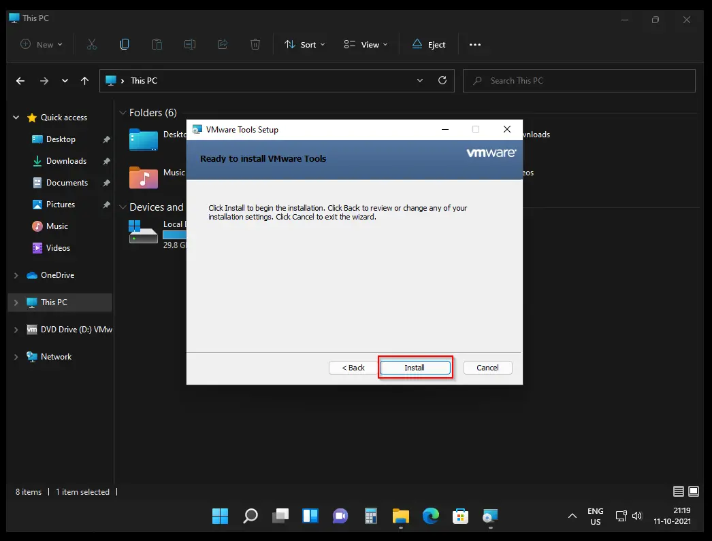Collapse the Devices and drives group
The image size is (712, 541).
[123, 207]
